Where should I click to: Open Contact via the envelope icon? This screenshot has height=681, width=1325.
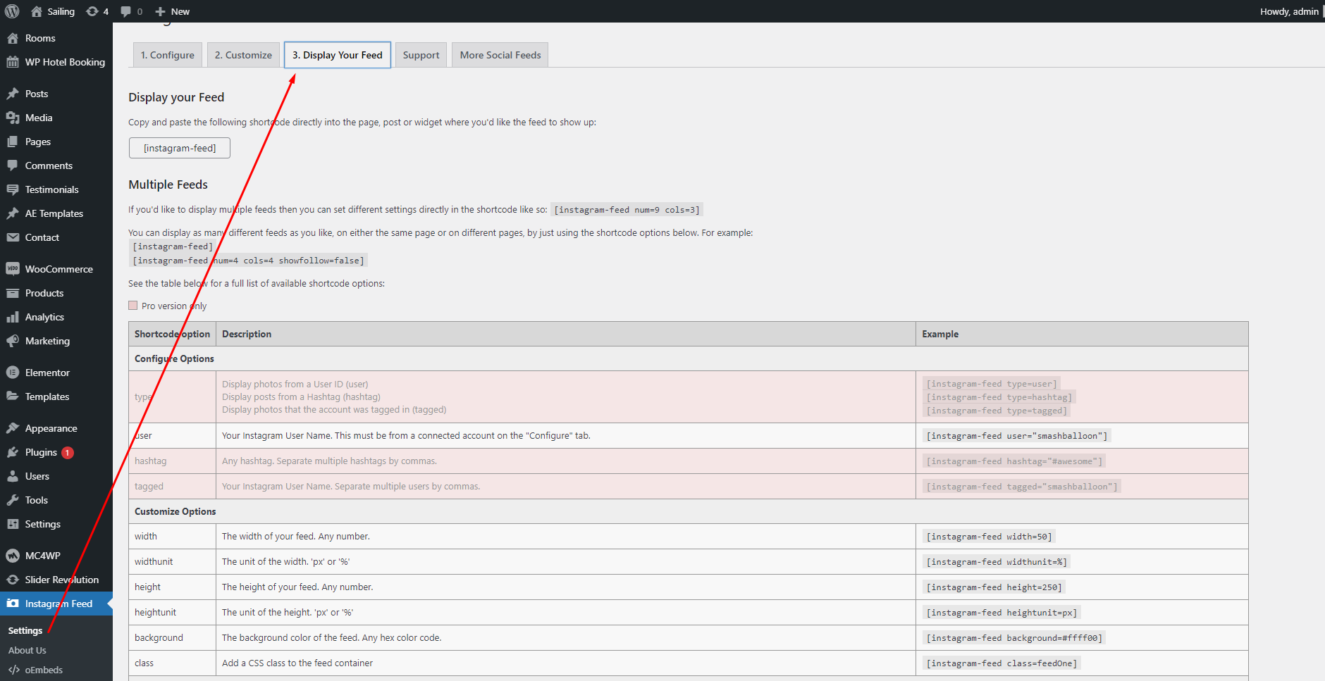[13, 237]
